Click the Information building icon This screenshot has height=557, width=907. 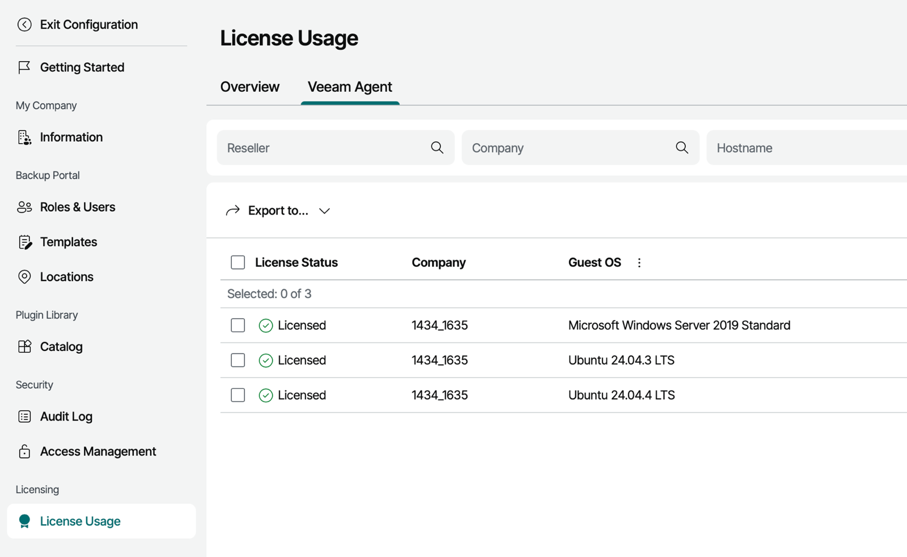pyautogui.click(x=24, y=137)
